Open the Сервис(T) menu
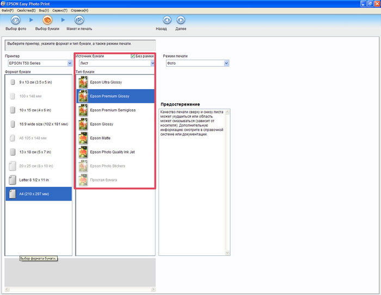 click(60, 10)
